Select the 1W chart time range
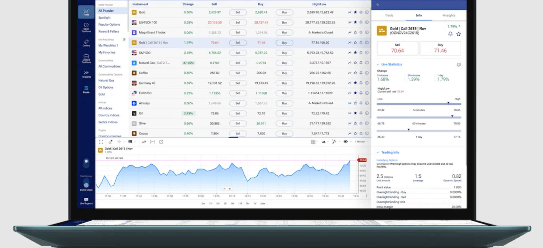 click(232, 204)
